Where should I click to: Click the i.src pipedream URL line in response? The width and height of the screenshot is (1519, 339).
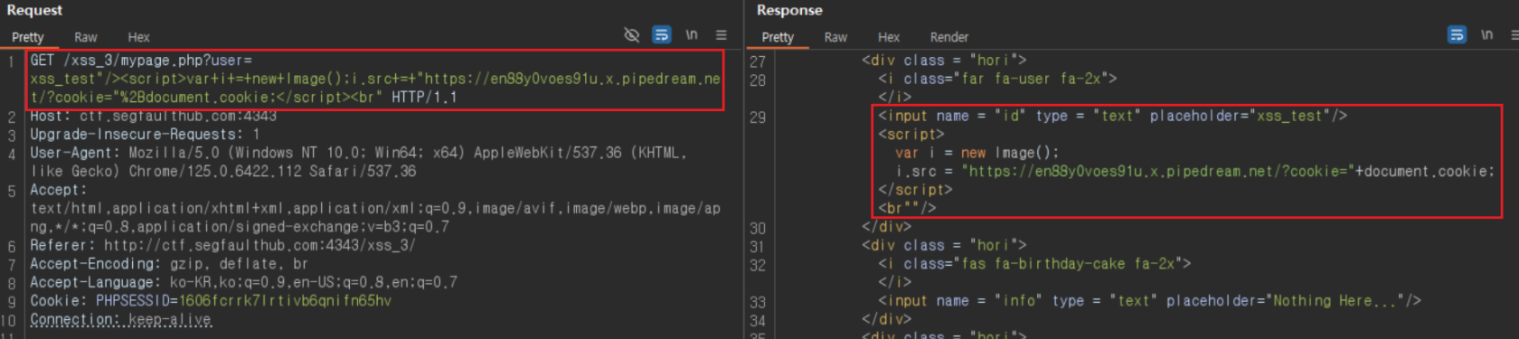pyautogui.click(x=1195, y=171)
